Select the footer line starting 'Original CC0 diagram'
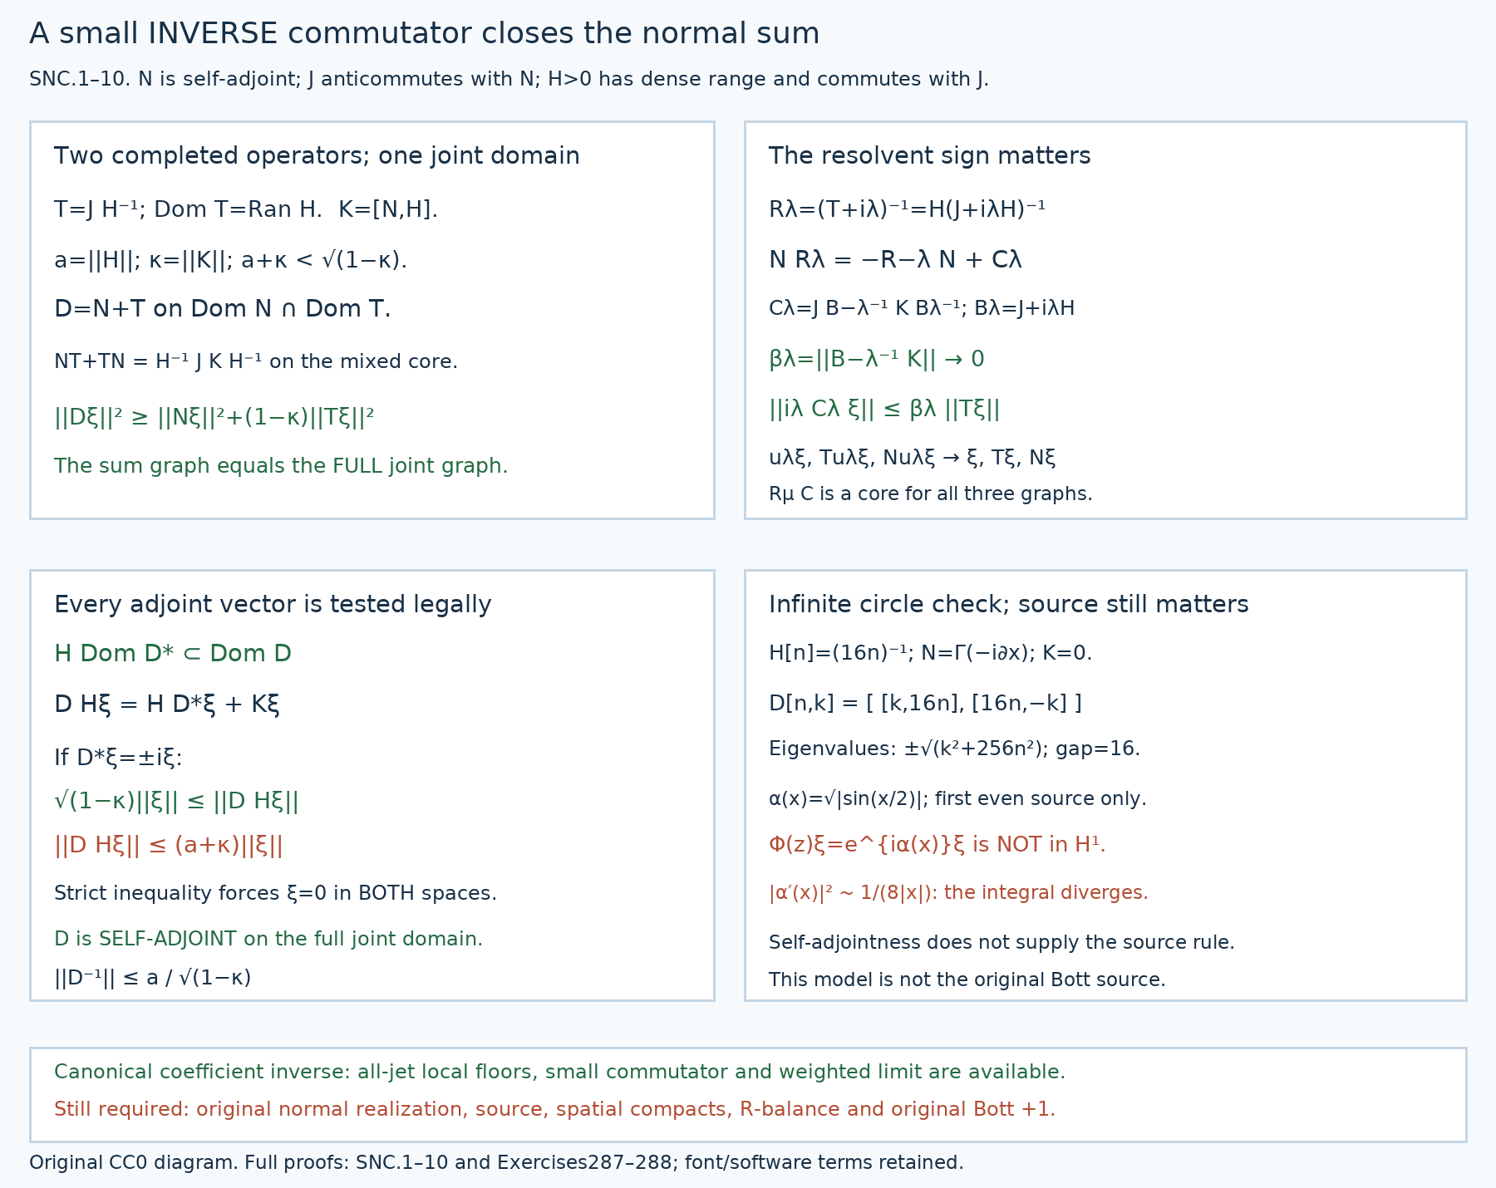Screen dimensions: 1496x1188 coord(496,1163)
